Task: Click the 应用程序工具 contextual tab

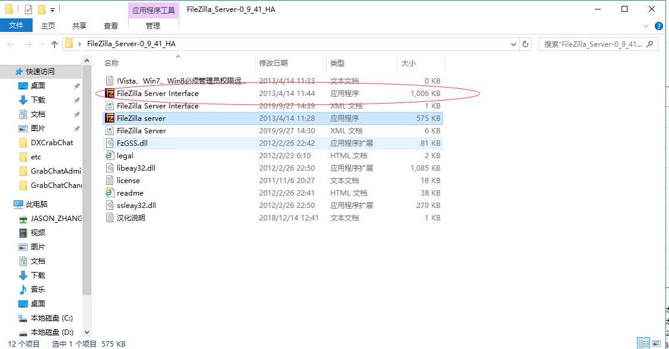Action: pyautogui.click(x=154, y=10)
